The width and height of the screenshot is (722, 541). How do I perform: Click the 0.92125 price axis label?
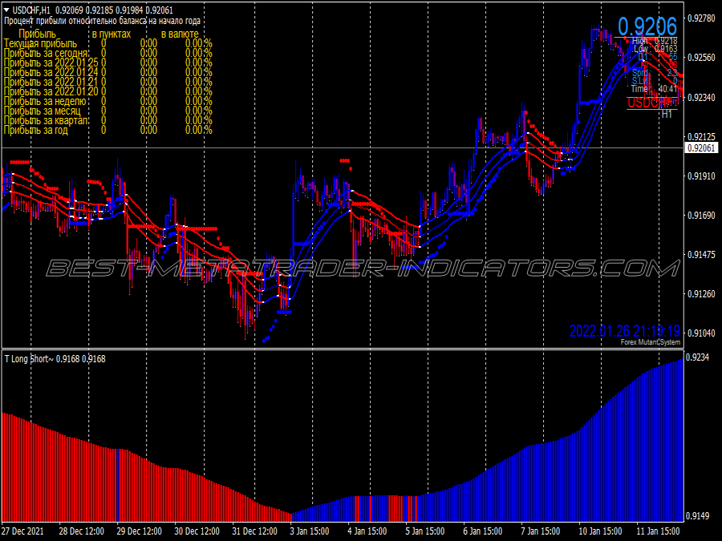click(x=701, y=136)
